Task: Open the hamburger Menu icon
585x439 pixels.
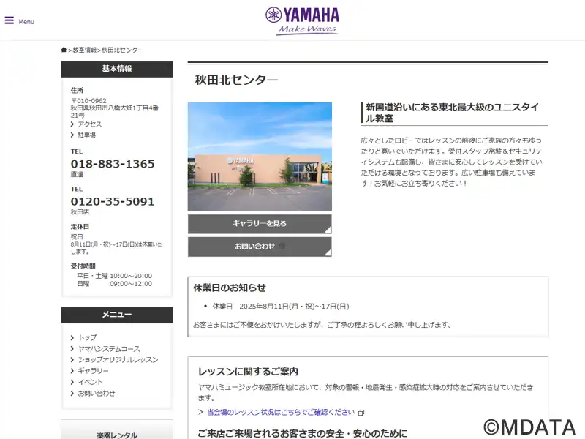Action: coord(10,20)
